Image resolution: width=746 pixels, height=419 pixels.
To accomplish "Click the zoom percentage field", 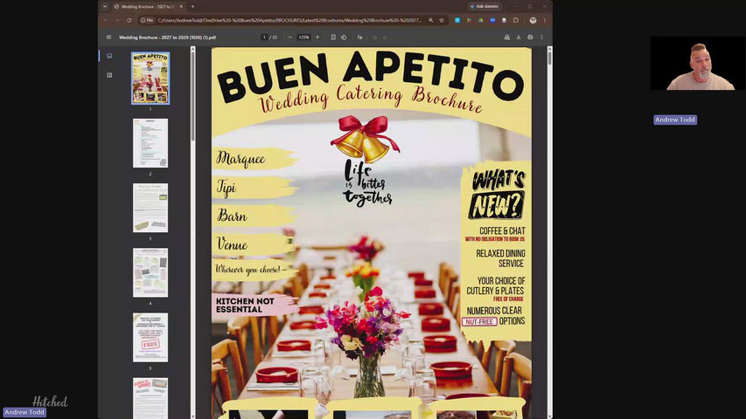I will tap(303, 37).
